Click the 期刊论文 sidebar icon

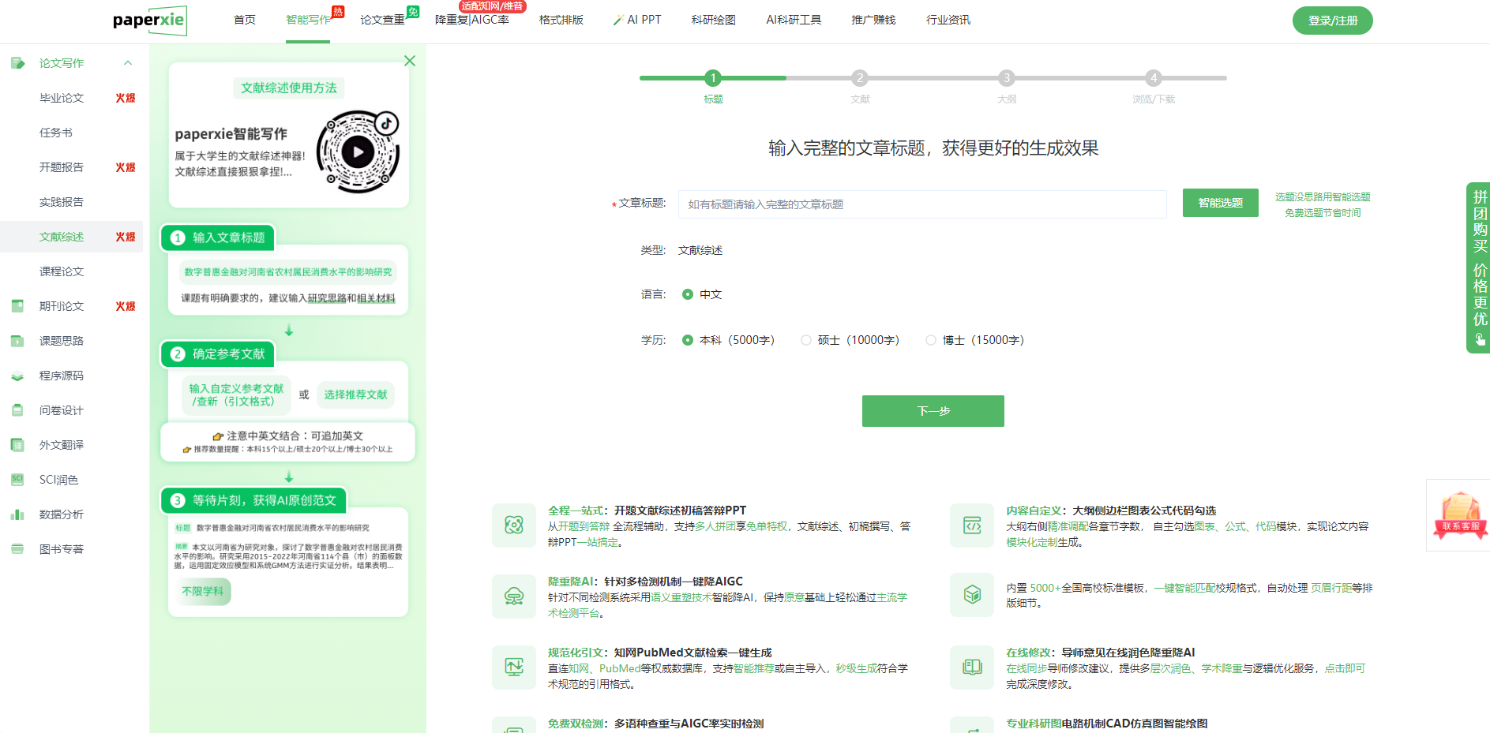(17, 306)
